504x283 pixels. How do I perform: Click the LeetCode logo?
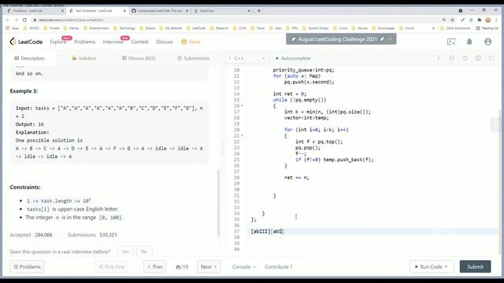(26, 42)
